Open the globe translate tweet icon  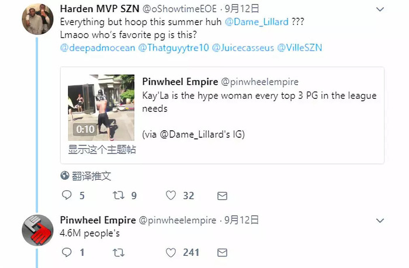click(65, 176)
